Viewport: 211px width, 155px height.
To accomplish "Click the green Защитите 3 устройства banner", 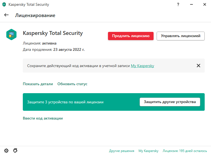I will click(114, 102).
